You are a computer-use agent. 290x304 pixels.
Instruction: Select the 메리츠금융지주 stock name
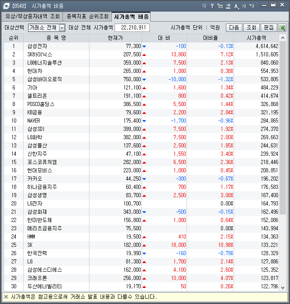pos(45,228)
